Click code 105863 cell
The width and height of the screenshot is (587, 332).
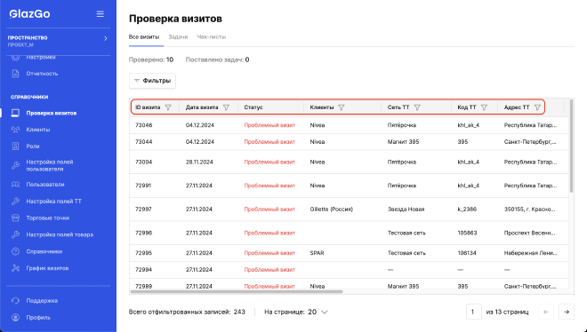pyautogui.click(x=467, y=233)
